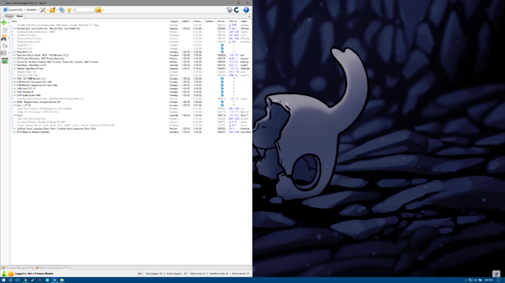Viewport: 505px width, 283px height.
Task: Sort by the Endorsement column header
Action: click(x=210, y=22)
